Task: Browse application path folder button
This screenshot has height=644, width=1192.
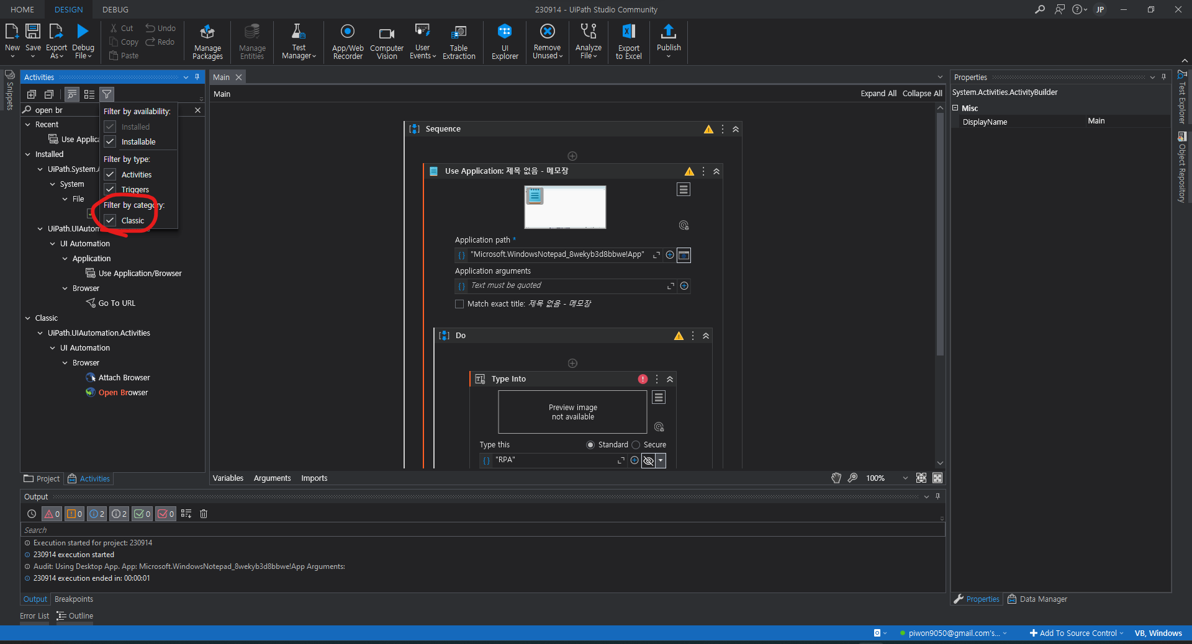Action: tap(684, 255)
